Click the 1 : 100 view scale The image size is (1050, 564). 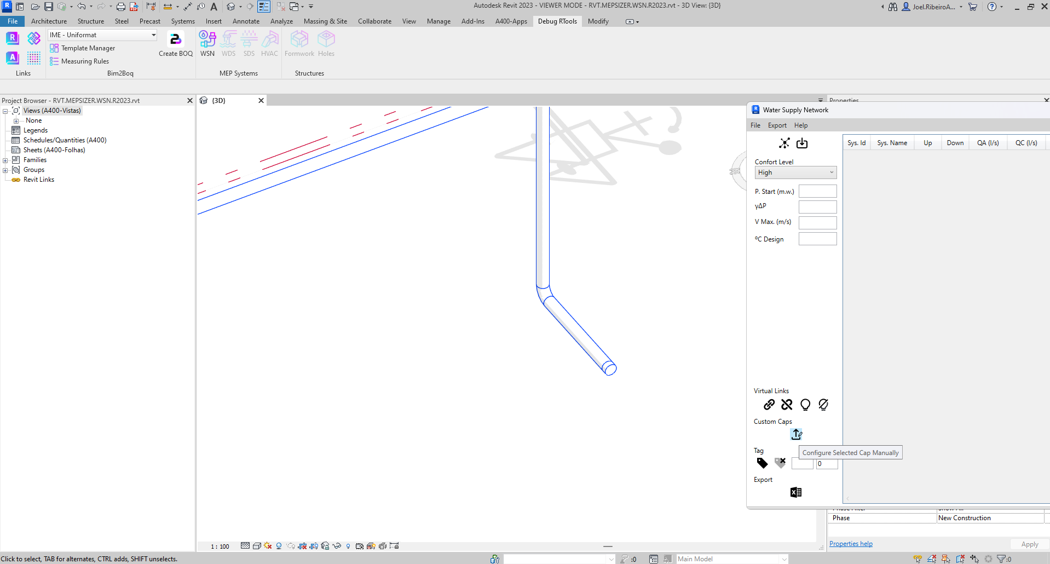tap(220, 546)
